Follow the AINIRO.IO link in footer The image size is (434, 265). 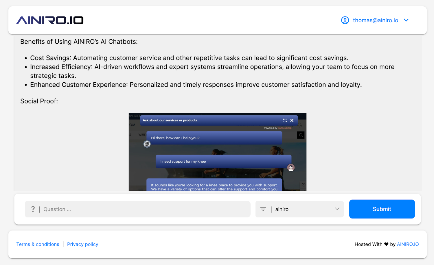click(x=408, y=244)
